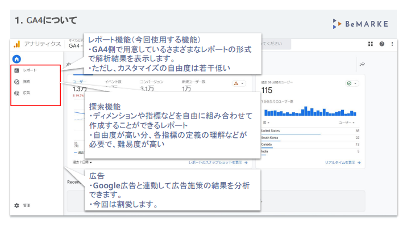Open the ユーザー metric dropdown in realtime card
The height and width of the screenshot is (228, 407).
tap(347, 123)
